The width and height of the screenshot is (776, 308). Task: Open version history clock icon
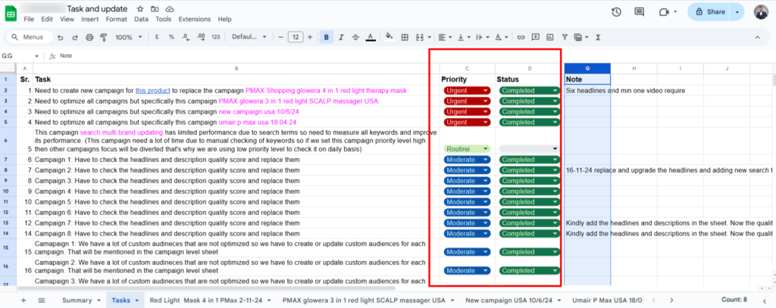click(617, 12)
